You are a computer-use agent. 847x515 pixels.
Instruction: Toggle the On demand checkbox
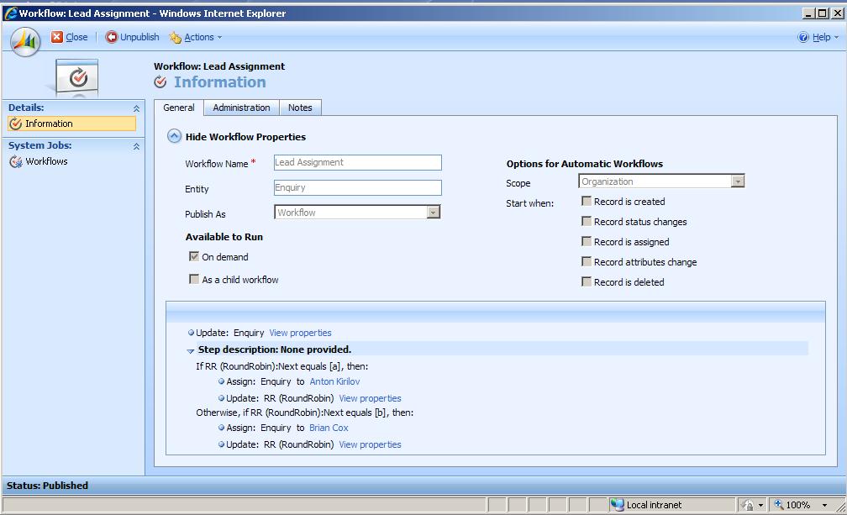[194, 256]
